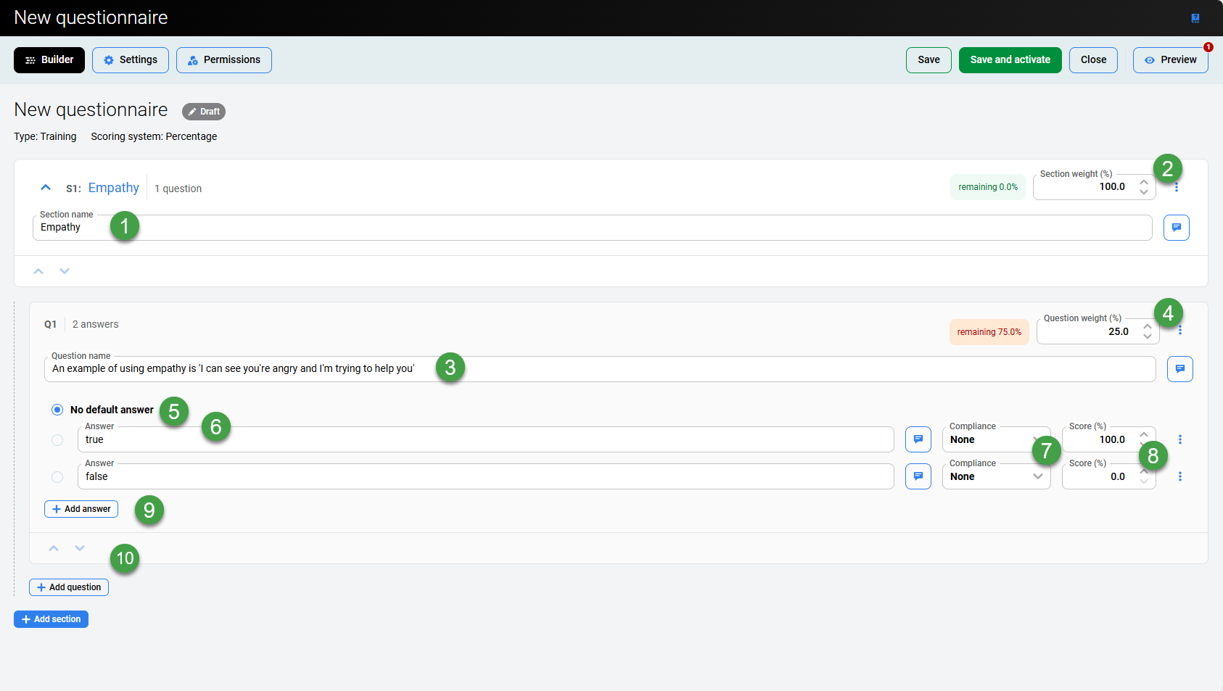
Task: Set 'false' as the default answer
Action: click(57, 477)
